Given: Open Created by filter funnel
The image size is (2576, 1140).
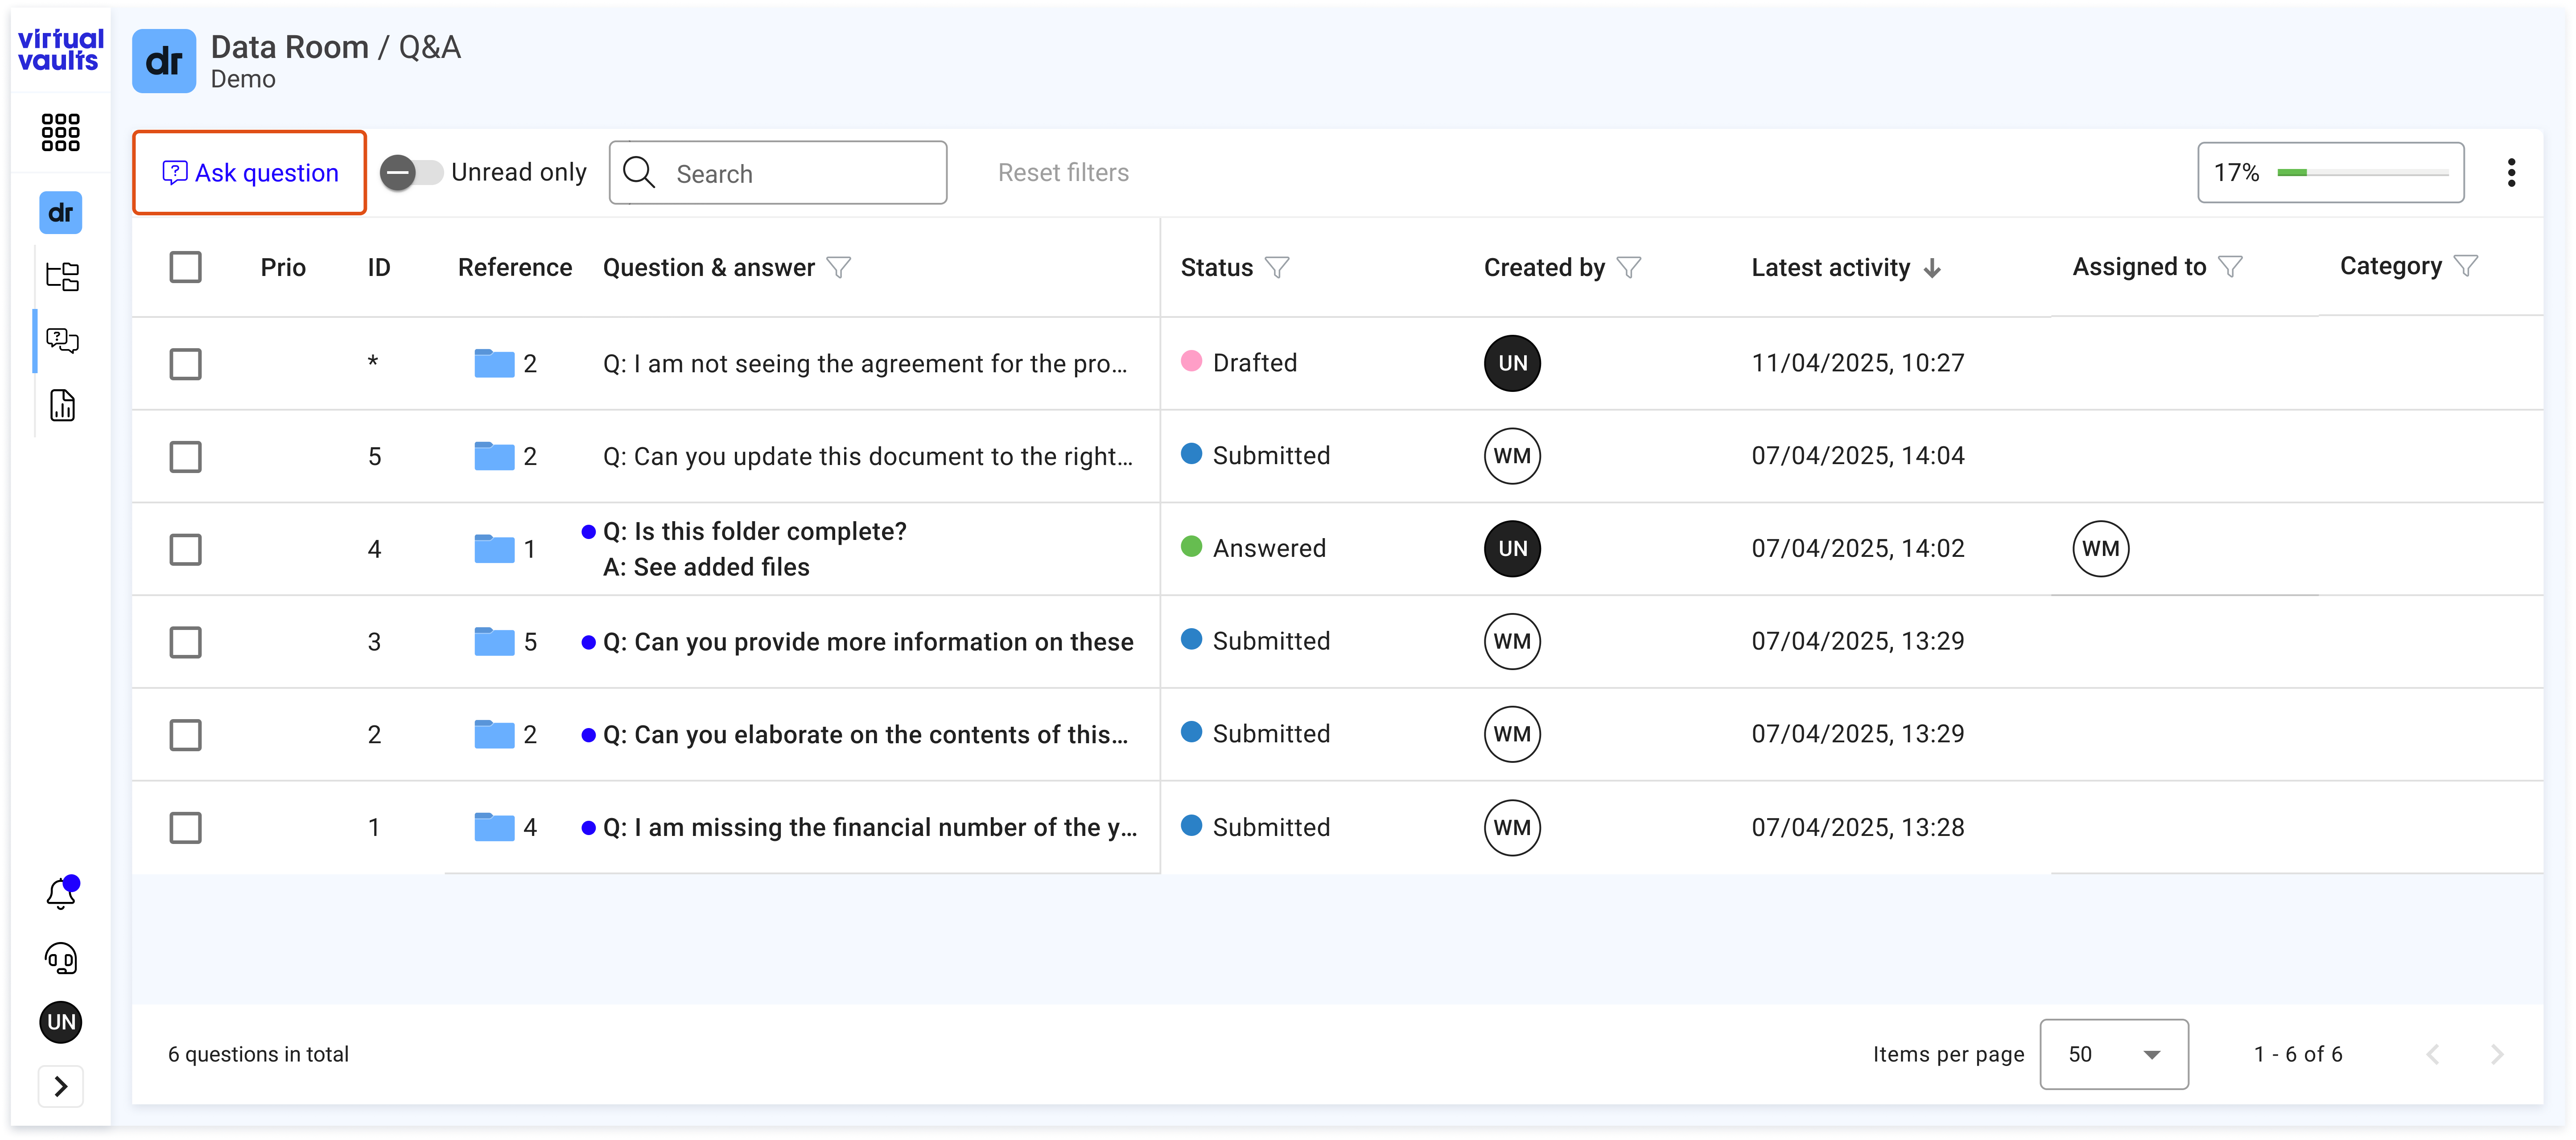Looking at the screenshot, I should [1629, 268].
